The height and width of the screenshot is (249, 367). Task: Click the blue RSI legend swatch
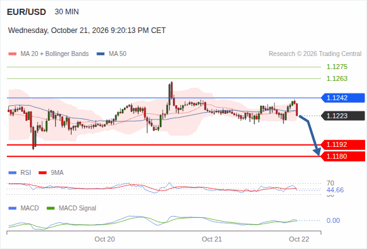[x=12, y=173]
